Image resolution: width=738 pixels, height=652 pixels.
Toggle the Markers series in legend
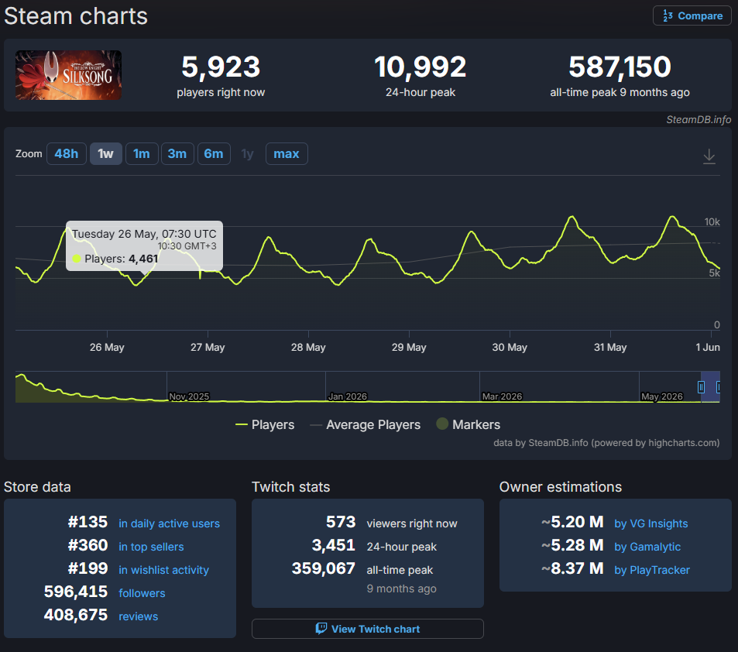(469, 424)
